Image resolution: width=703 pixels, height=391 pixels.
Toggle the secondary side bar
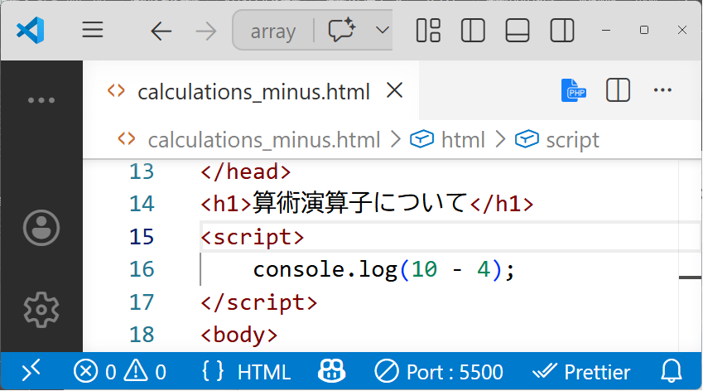tap(562, 30)
